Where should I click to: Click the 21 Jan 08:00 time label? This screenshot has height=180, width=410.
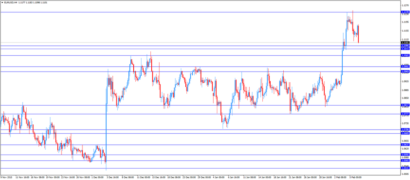click(295, 177)
